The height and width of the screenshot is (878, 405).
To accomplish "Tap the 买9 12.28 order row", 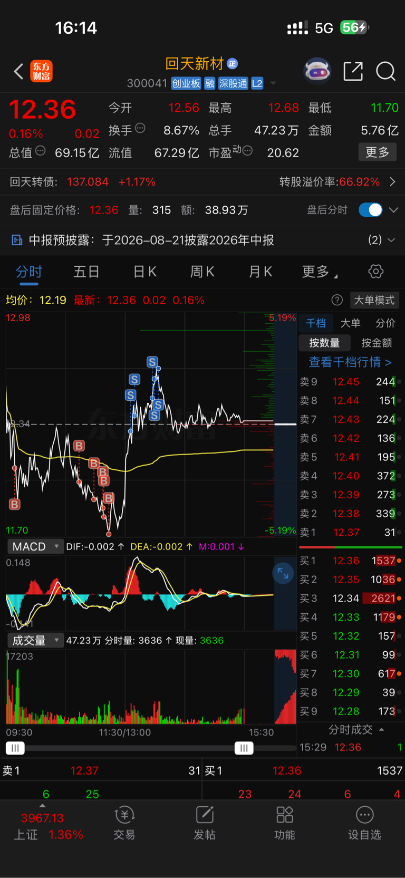I will 350,711.
